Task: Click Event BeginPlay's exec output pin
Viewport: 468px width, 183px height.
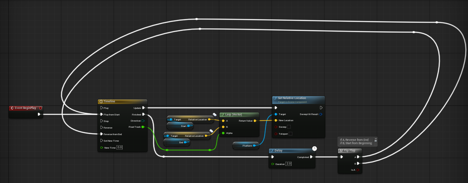Action: pyautogui.click(x=39, y=114)
